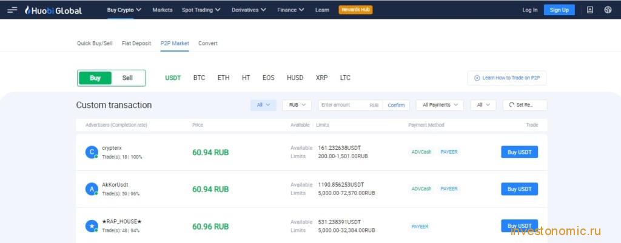Viewport: 621px width, 243px height.
Task: Click PAYEER tag in crypterx row
Action: point(449,152)
